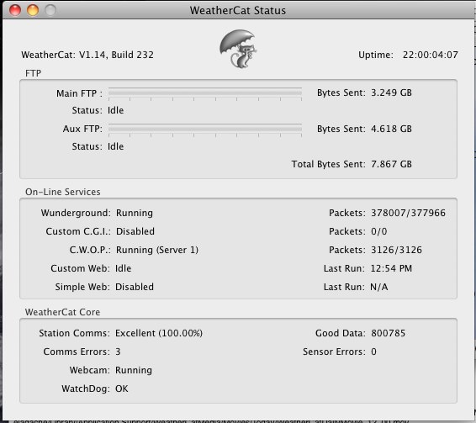Click Custom C.G.I. status Disabled

coord(135,231)
